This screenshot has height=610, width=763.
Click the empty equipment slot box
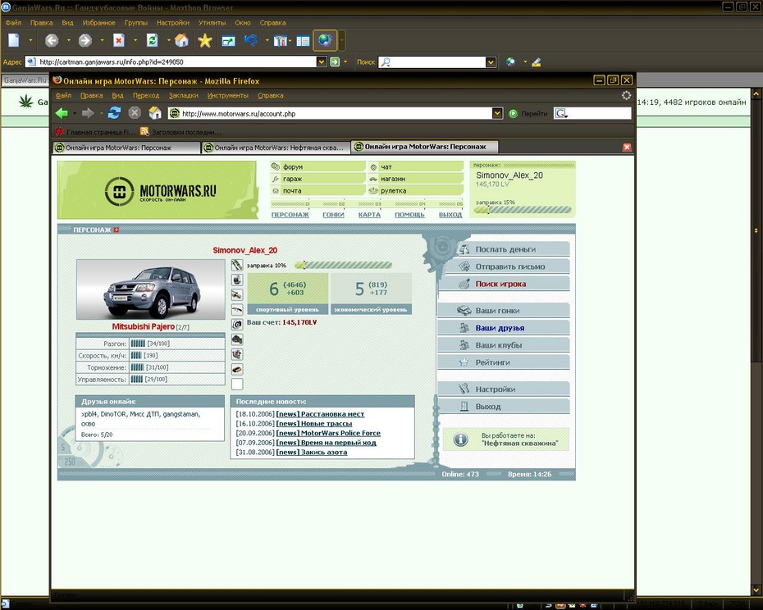237,385
